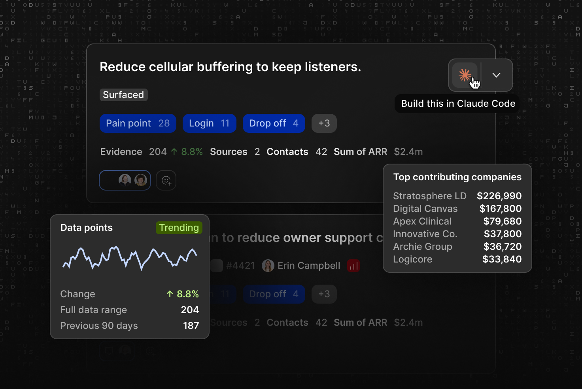The height and width of the screenshot is (389, 582).
Task: Open the title 'Reduce cellular buffering to keep listeners.'
Action: point(230,67)
